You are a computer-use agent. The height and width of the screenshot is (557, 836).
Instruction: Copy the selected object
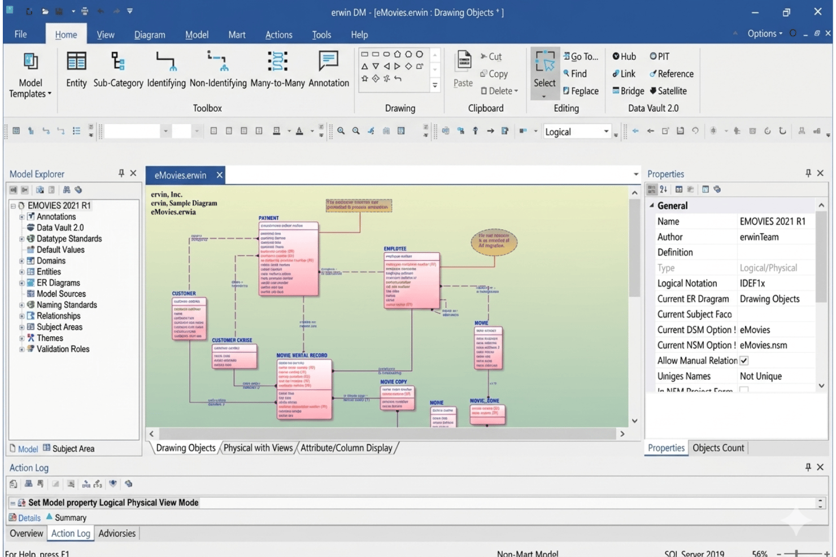coord(494,74)
